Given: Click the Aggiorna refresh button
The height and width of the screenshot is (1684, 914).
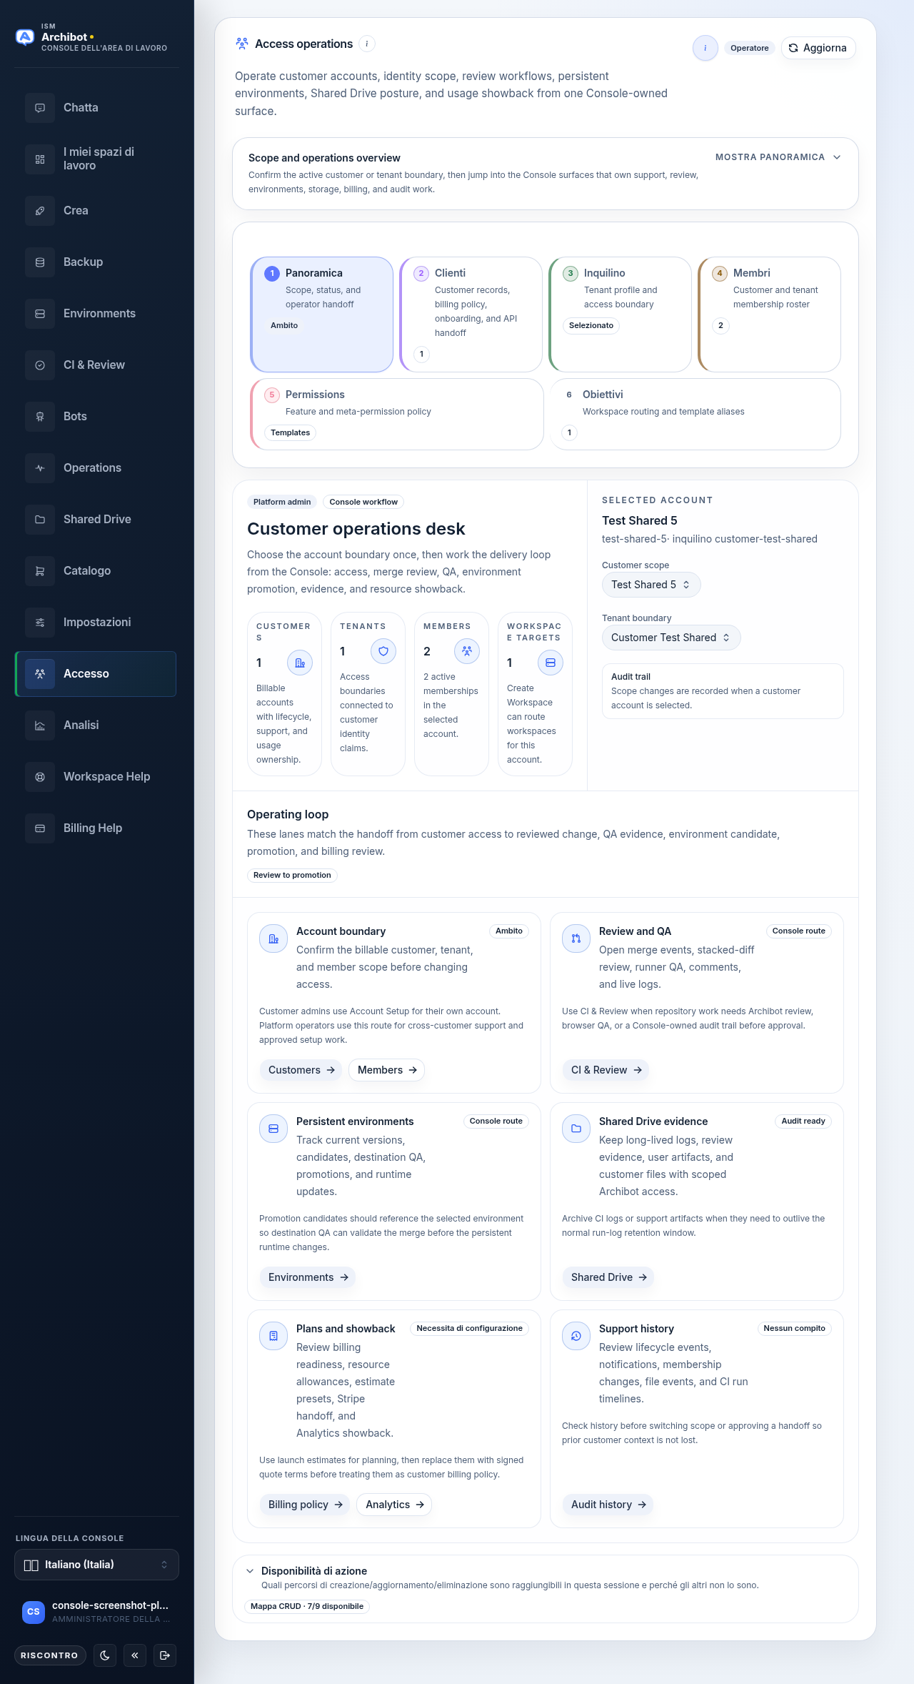Looking at the screenshot, I should click(x=818, y=48).
